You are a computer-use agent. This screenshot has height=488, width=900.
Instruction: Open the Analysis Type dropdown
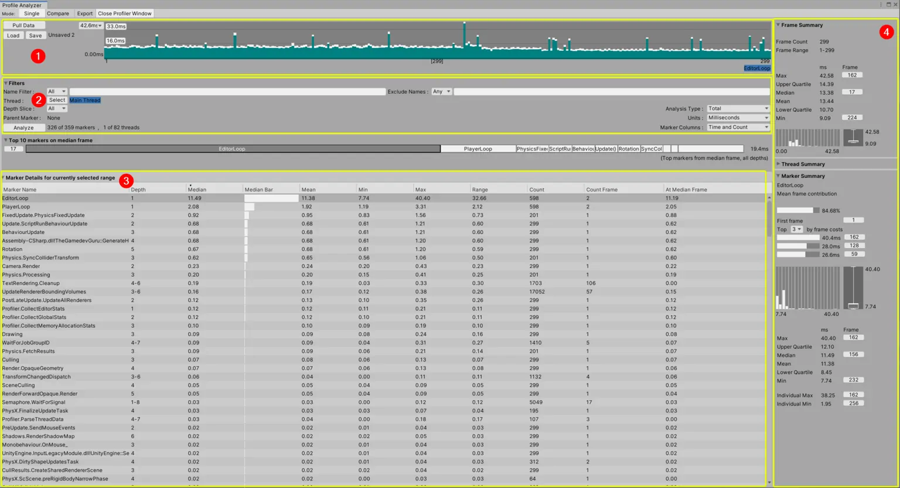(738, 108)
